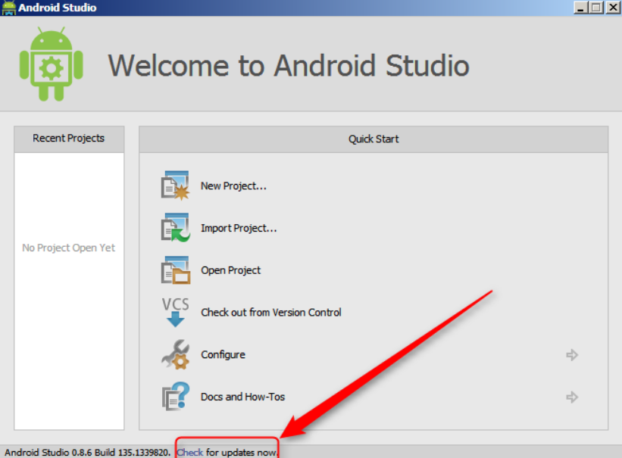Click the green Android robot logo
The image size is (622, 458).
(52, 64)
